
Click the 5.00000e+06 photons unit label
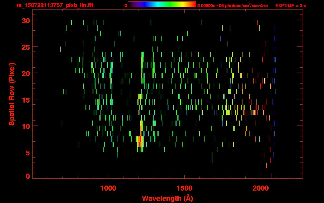(233, 5)
